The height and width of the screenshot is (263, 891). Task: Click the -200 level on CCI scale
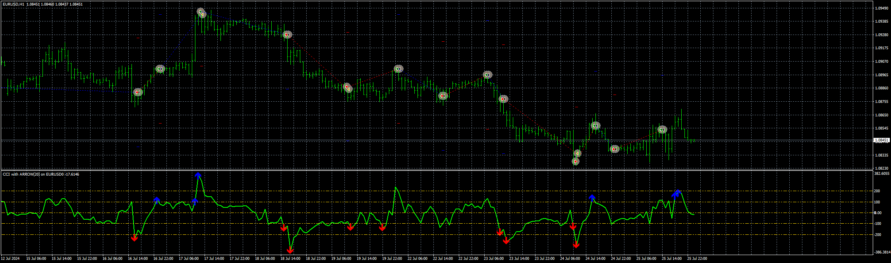tap(877, 235)
